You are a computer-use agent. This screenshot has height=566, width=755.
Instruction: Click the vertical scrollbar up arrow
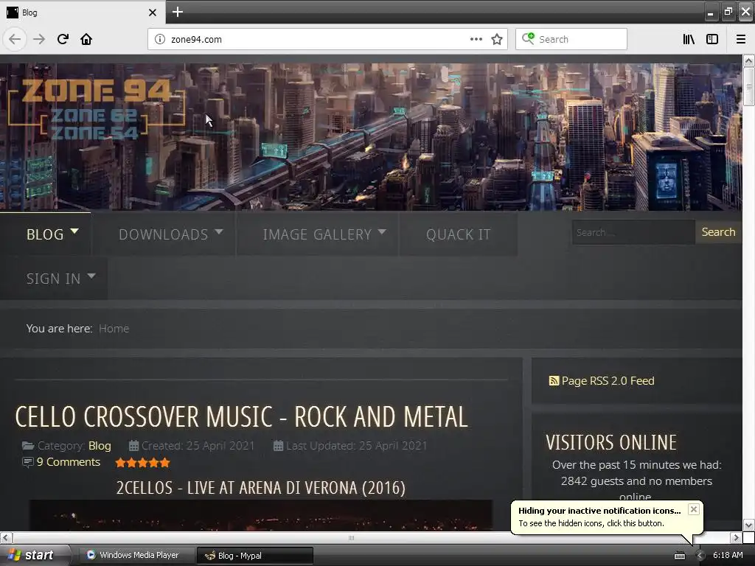[x=748, y=60]
